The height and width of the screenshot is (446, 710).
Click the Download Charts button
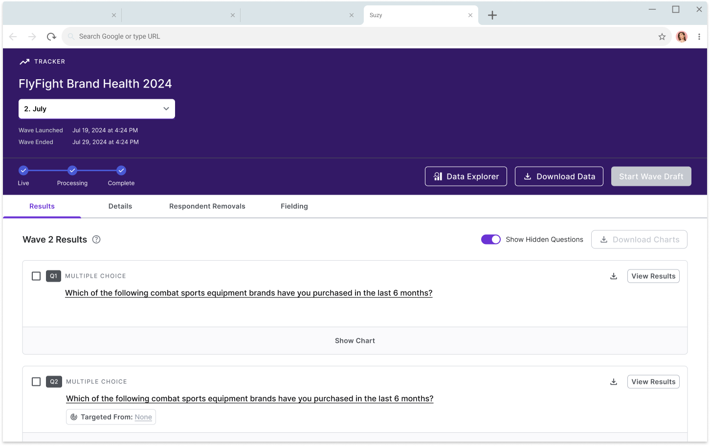point(639,240)
